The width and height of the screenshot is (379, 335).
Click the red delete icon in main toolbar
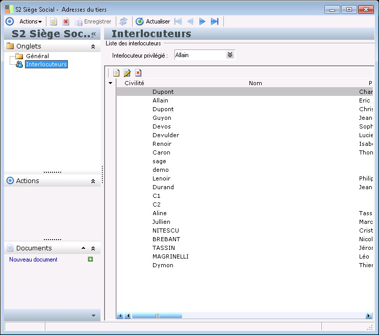(x=66, y=21)
